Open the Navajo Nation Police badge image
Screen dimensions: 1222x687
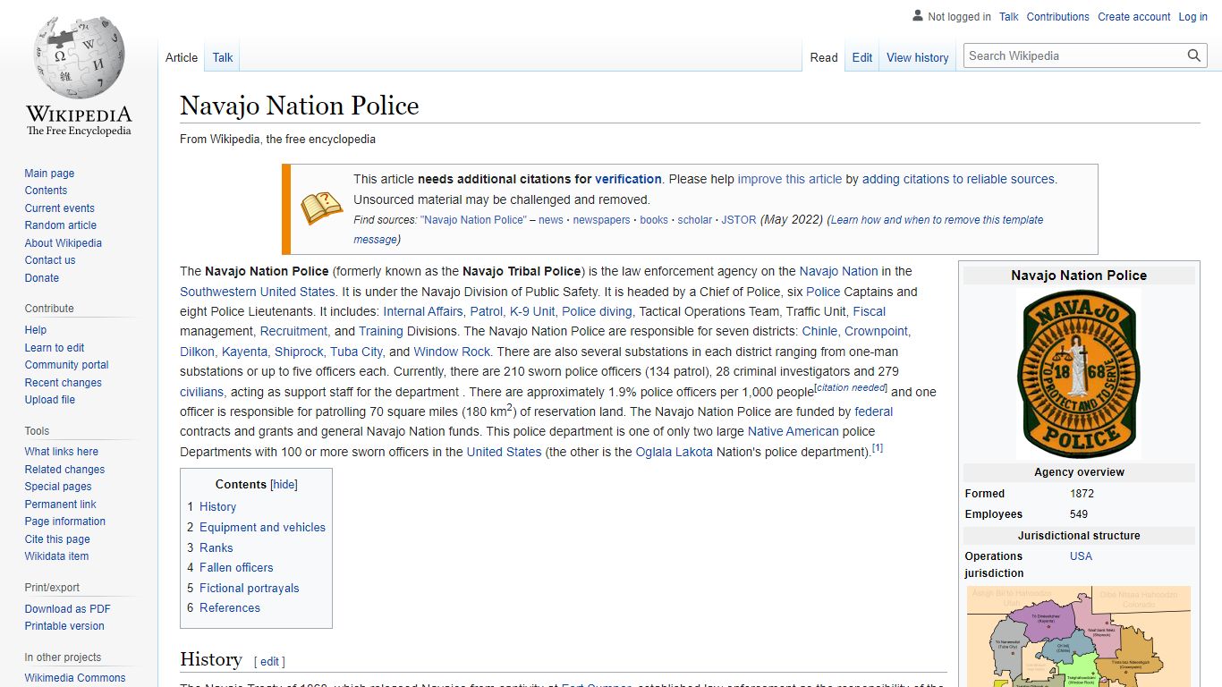pyautogui.click(x=1079, y=373)
